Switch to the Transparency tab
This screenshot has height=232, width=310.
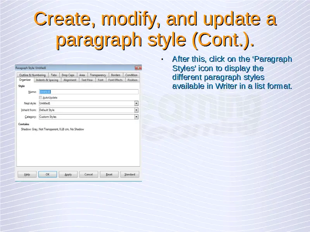tap(98, 75)
